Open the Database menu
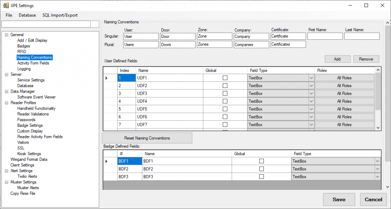Screen dimensions: 391x209 (x=27, y=15)
